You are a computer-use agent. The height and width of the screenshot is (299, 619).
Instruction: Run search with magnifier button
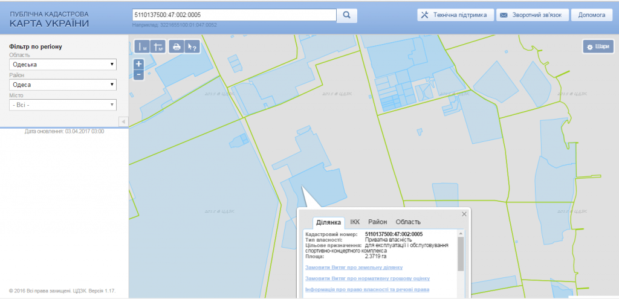(x=347, y=15)
